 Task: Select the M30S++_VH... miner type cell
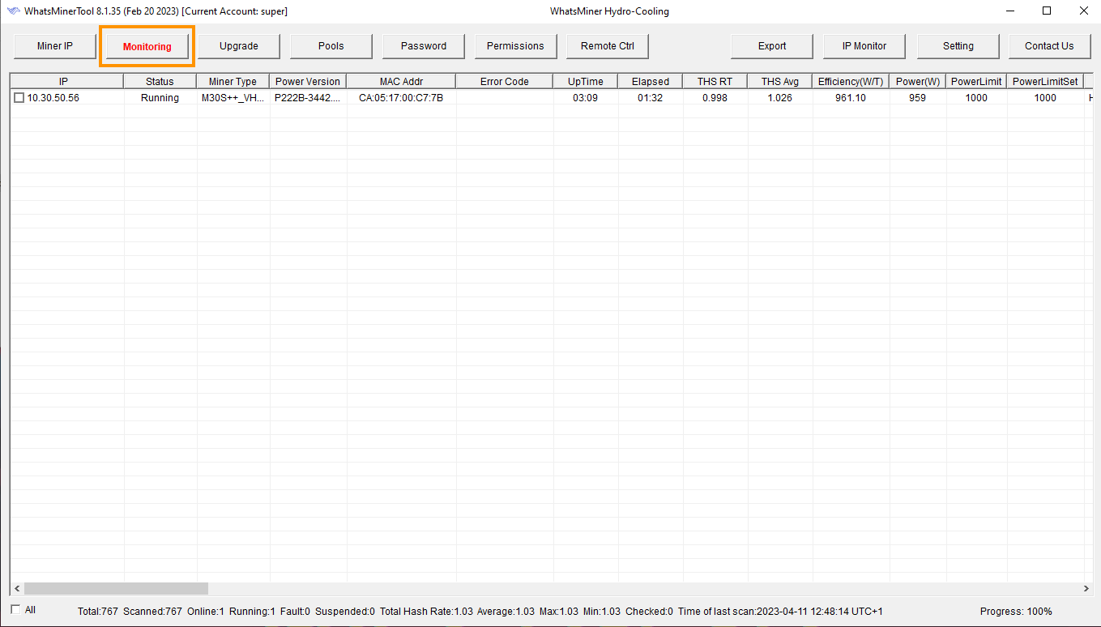pyautogui.click(x=233, y=98)
